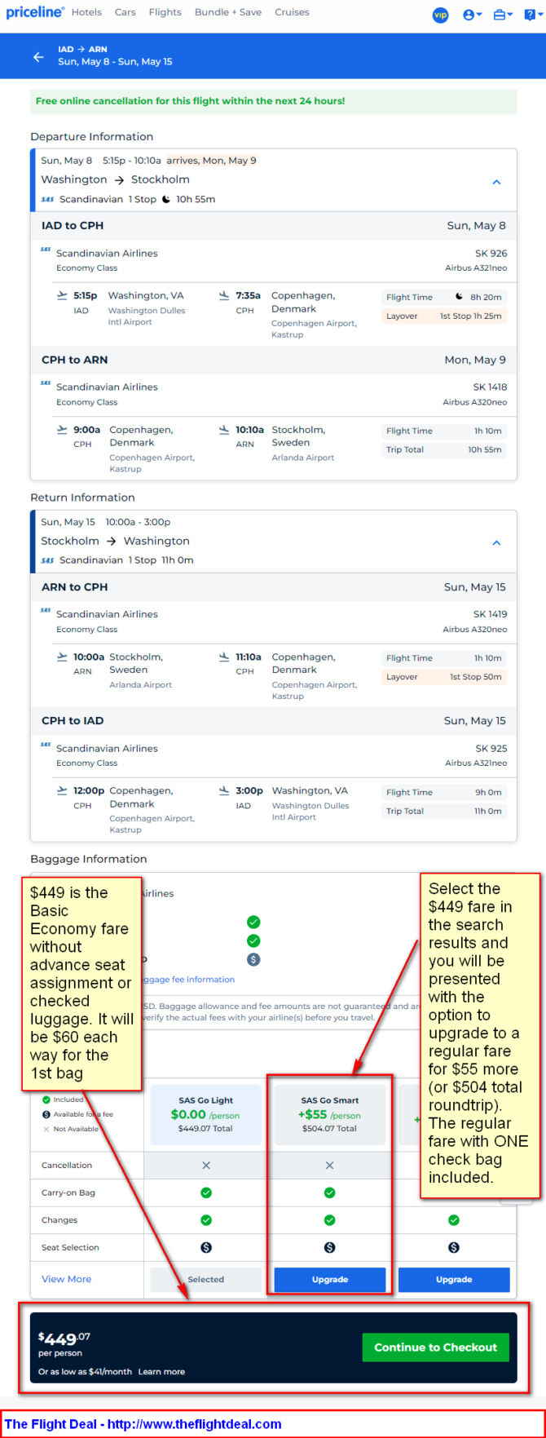Open the View More fare details link
Screen dimensions: 546x1438
66,1279
